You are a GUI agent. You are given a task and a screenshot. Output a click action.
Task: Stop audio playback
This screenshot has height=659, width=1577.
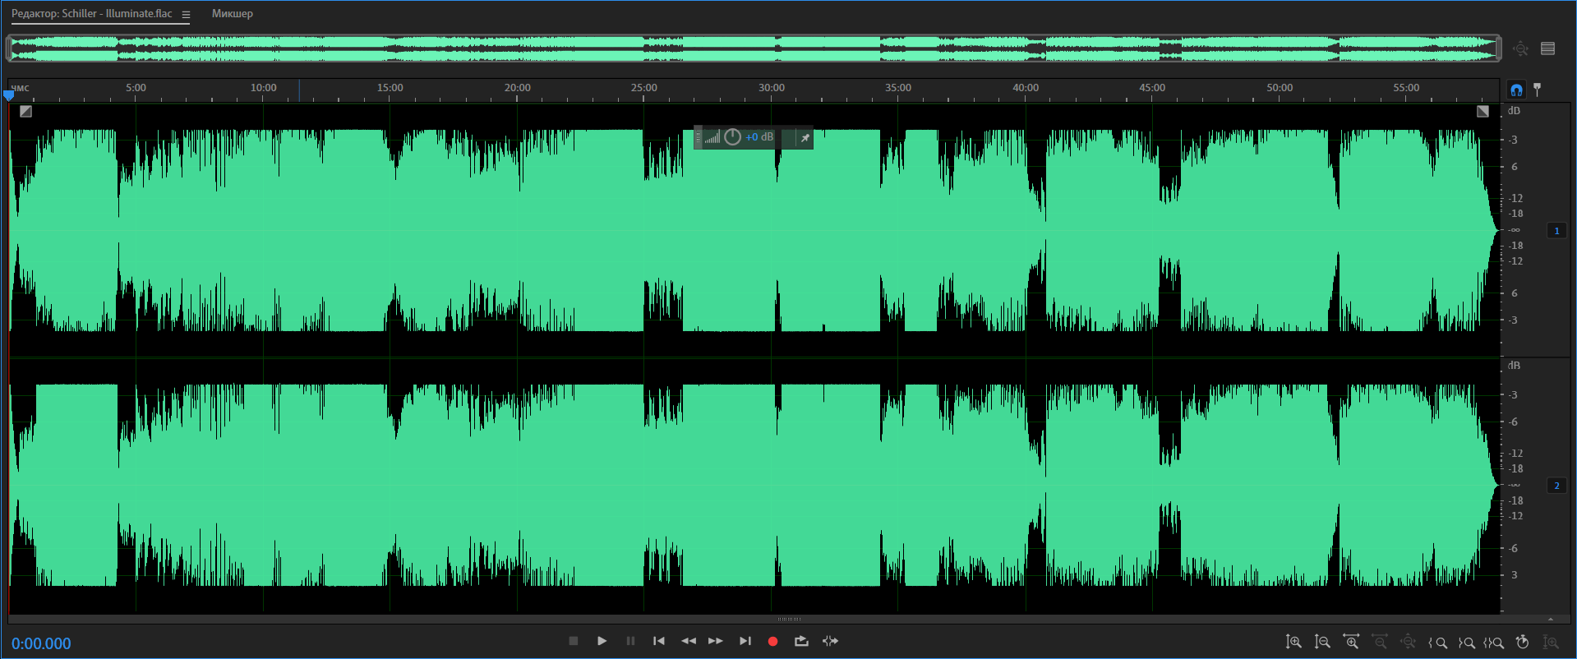(x=574, y=641)
